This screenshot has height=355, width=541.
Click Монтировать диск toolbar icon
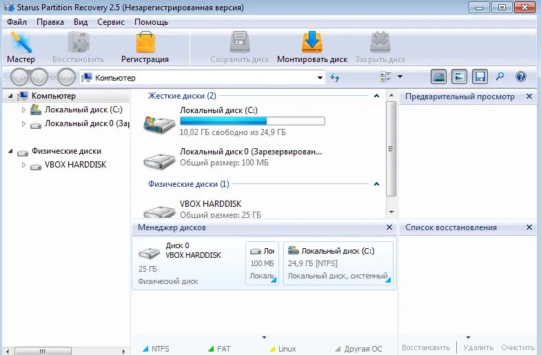click(x=312, y=48)
